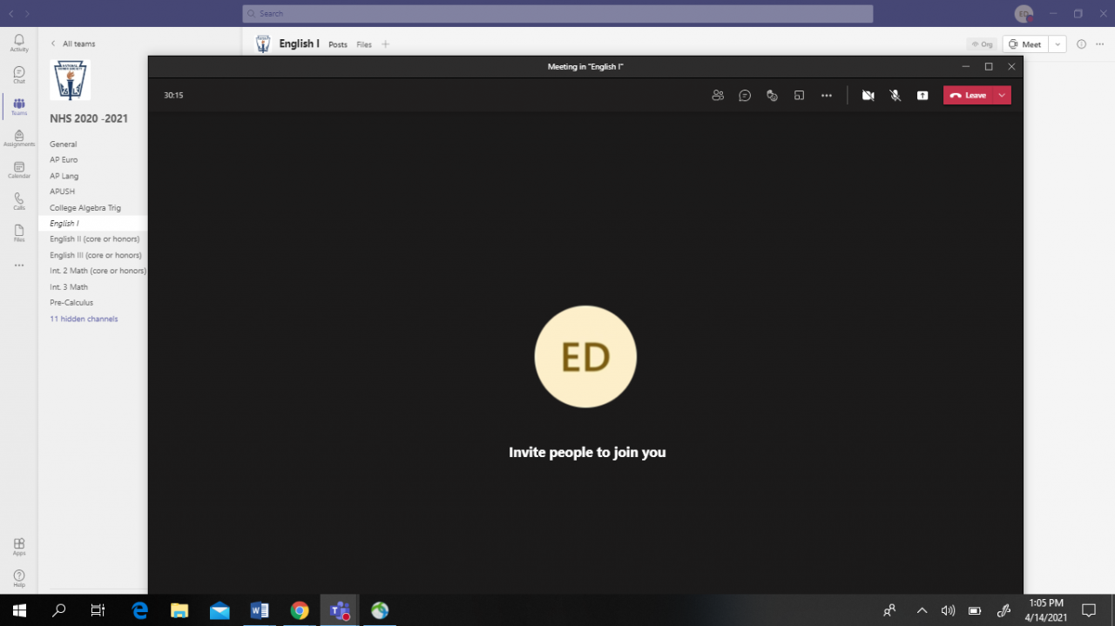Open Assignments in the left rail

(19, 138)
